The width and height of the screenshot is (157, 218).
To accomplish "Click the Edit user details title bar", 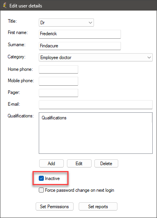I will click(78, 5).
